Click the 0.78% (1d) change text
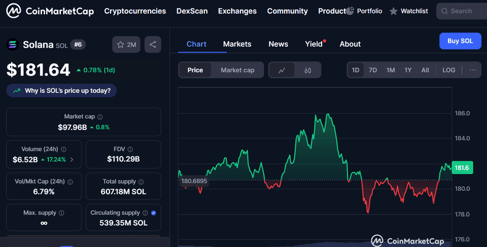This screenshot has height=247, width=487. pyautogui.click(x=99, y=70)
